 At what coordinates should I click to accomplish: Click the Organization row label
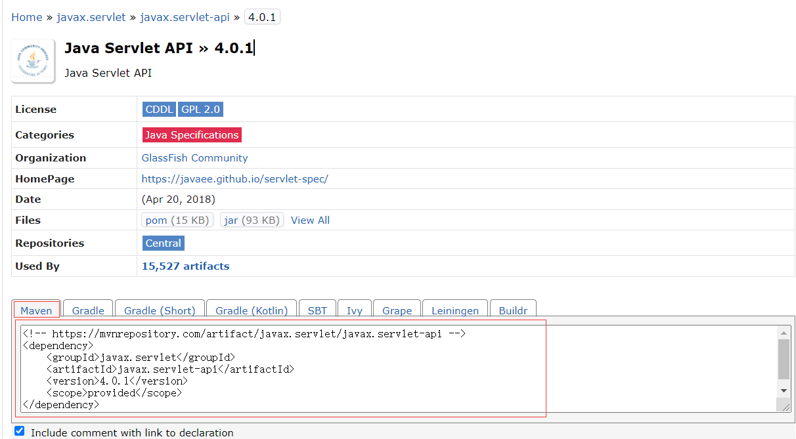(51, 158)
